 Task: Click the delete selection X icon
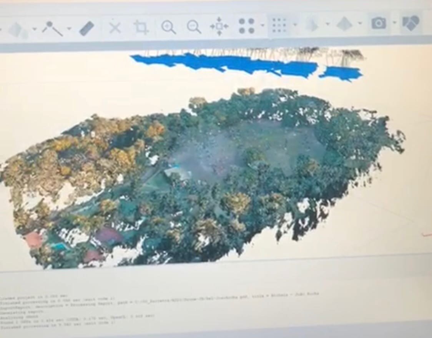coord(115,28)
